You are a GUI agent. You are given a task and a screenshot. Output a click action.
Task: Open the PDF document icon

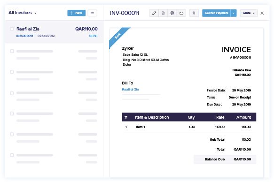click(x=163, y=13)
